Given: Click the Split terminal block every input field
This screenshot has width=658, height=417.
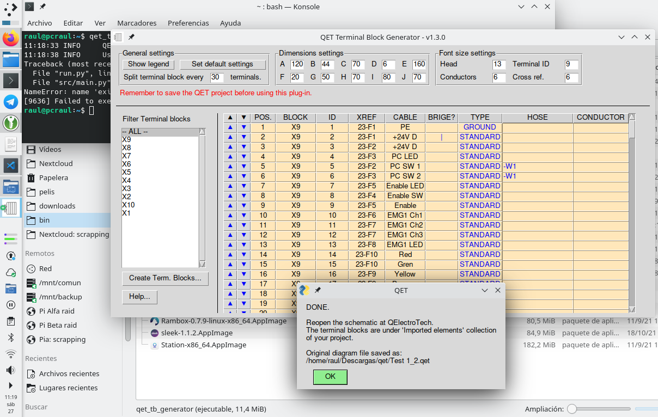Looking at the screenshot, I should coord(216,77).
